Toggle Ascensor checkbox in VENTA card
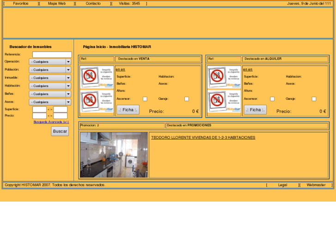 pos(145,99)
